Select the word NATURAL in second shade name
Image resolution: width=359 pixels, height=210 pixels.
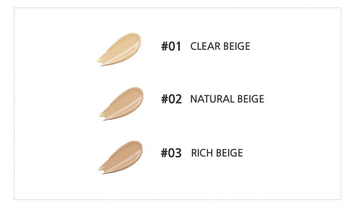[x=212, y=99]
